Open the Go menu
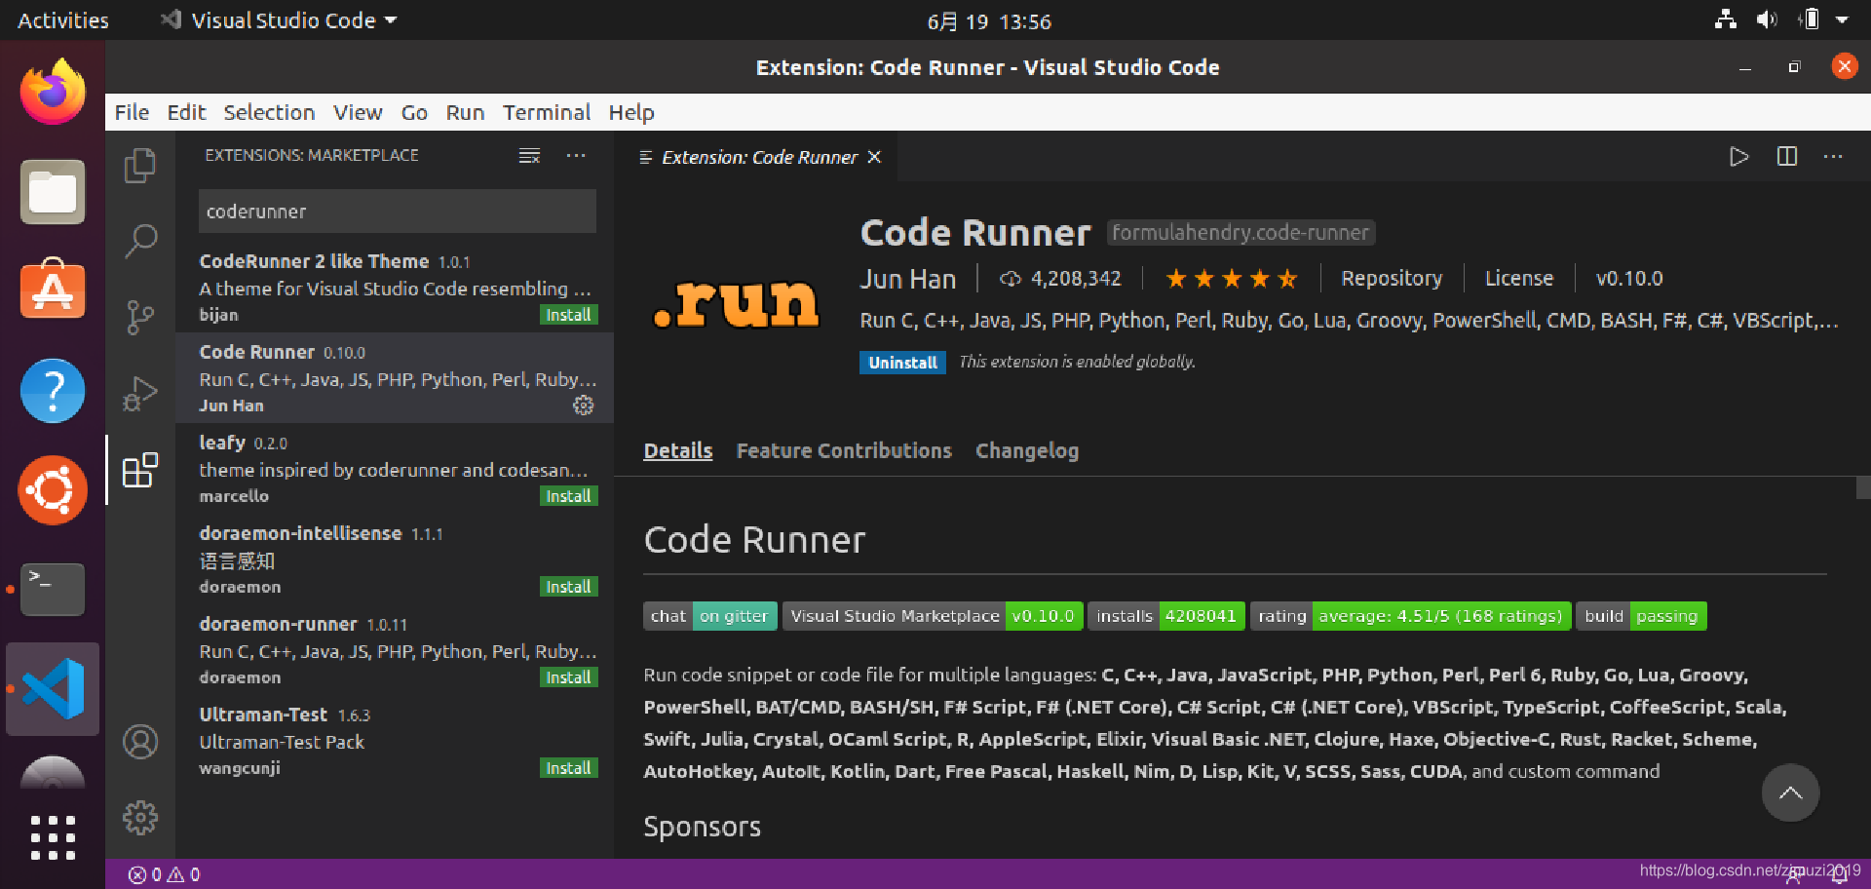 point(414,112)
